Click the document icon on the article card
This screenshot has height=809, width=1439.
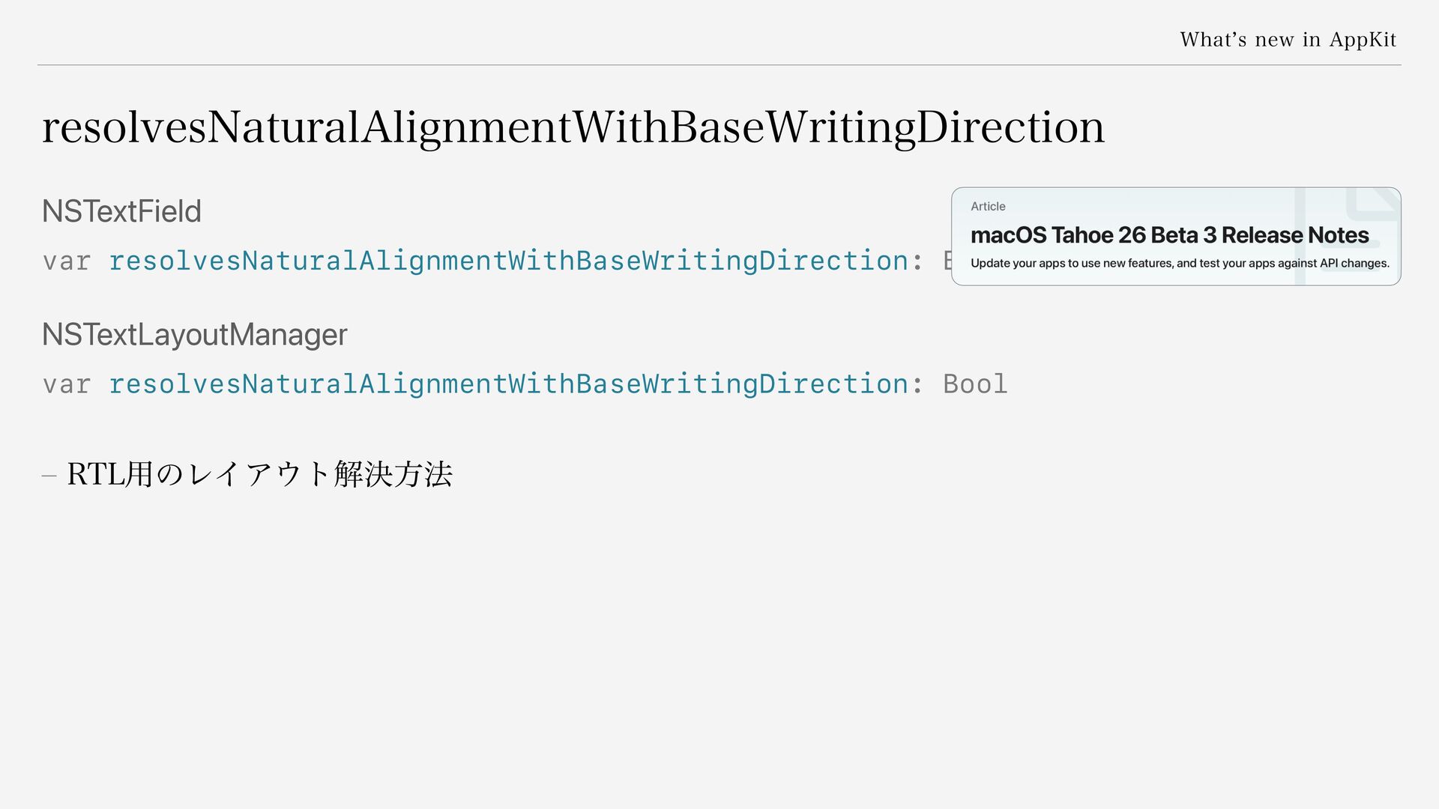(x=1348, y=235)
